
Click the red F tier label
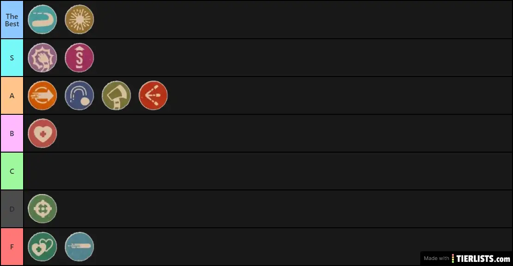(x=12, y=247)
